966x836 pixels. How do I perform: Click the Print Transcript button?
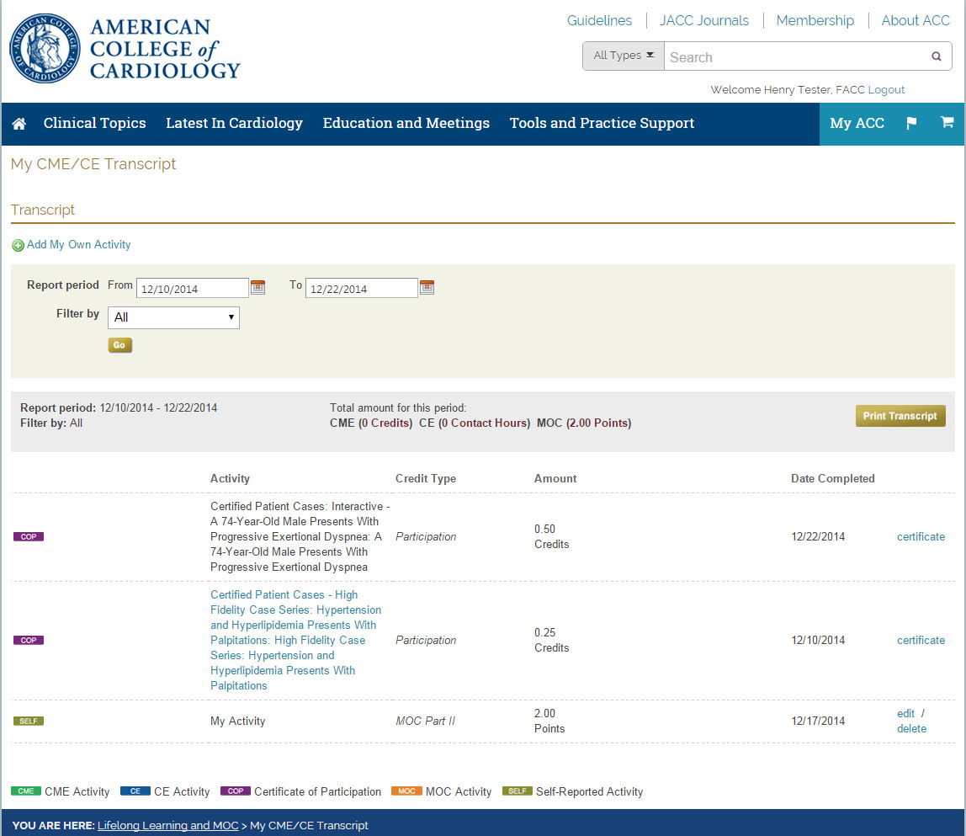coord(900,416)
